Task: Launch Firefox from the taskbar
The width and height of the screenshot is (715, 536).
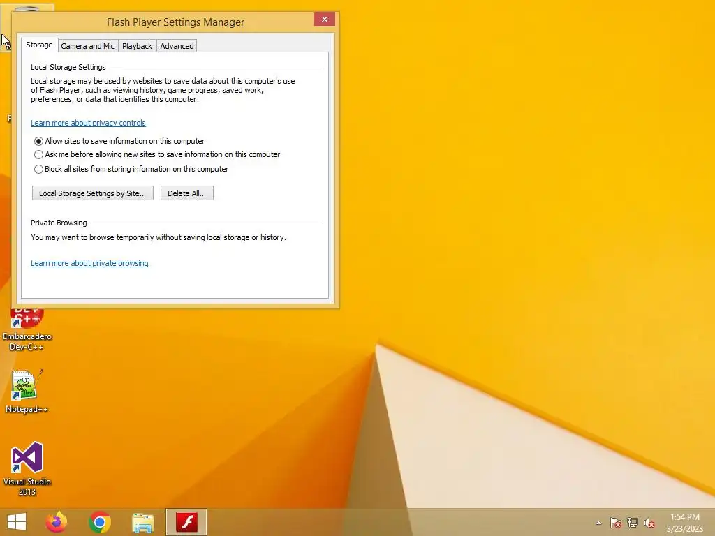Action: 57,522
